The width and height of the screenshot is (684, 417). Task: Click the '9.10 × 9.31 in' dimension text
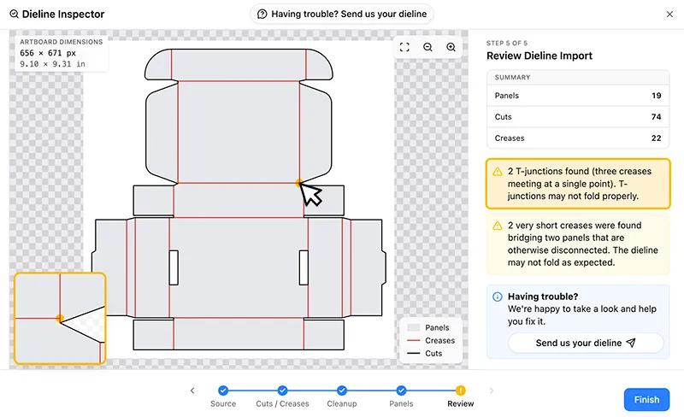point(52,64)
